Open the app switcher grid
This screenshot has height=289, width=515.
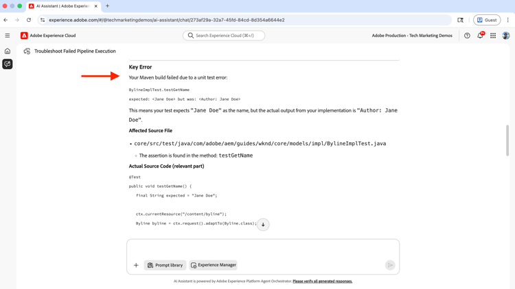coord(493,36)
